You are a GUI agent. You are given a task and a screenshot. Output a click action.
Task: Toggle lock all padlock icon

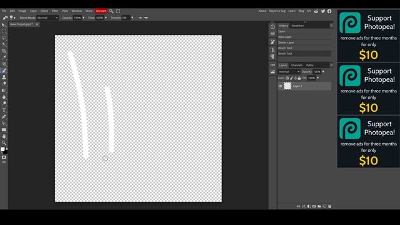299,78
